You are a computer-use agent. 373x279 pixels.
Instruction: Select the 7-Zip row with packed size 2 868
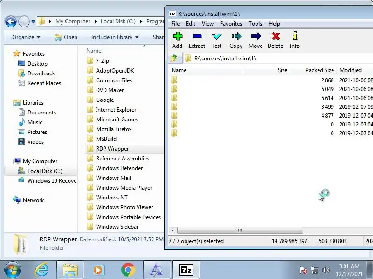point(271,80)
